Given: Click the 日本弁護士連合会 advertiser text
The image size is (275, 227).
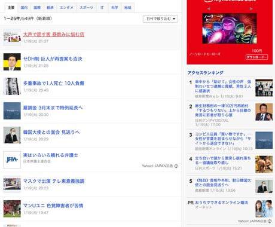Looking at the screenshot, I should coord(37,161).
